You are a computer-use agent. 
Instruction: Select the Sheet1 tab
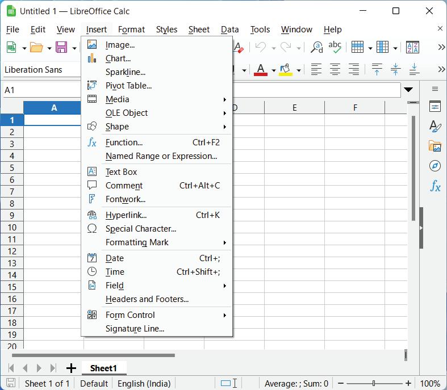click(103, 368)
